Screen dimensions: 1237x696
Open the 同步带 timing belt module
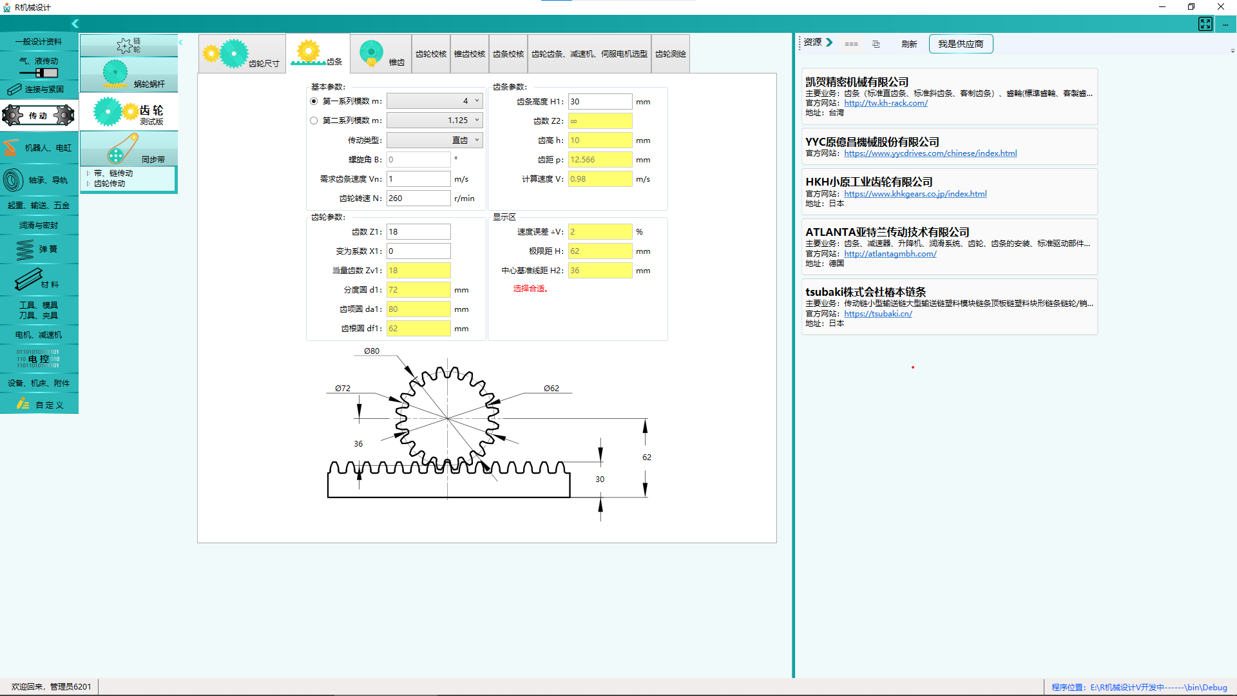(x=129, y=149)
